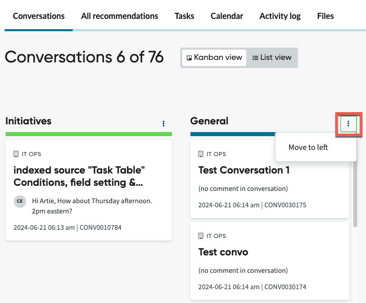Switch to Kanban view
The image size is (366, 303).
point(214,57)
